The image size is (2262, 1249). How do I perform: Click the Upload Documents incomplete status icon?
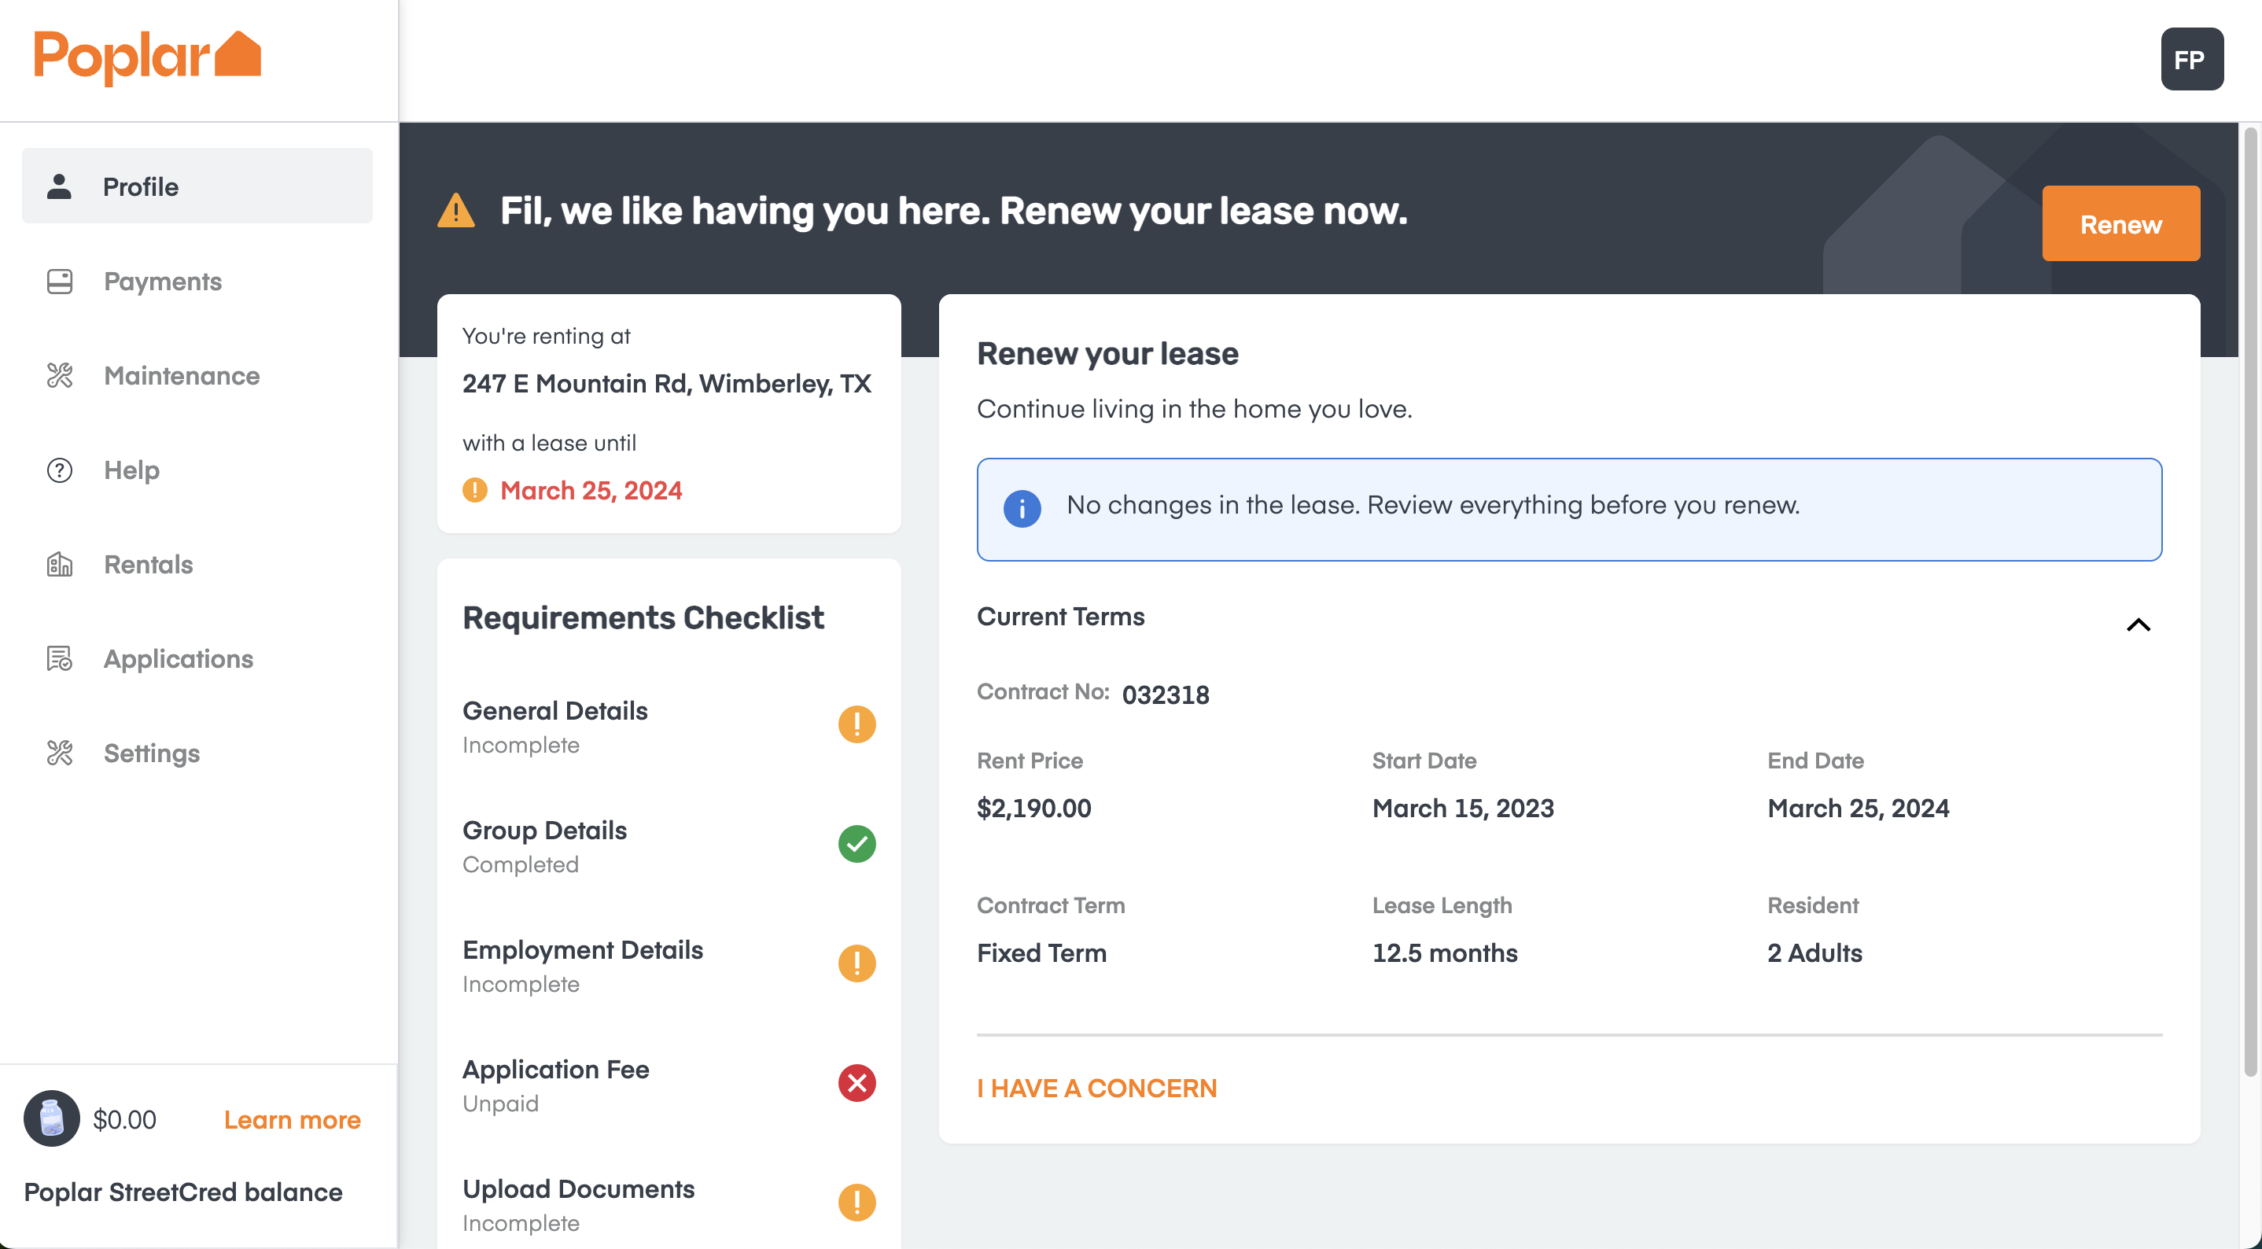pyautogui.click(x=857, y=1203)
